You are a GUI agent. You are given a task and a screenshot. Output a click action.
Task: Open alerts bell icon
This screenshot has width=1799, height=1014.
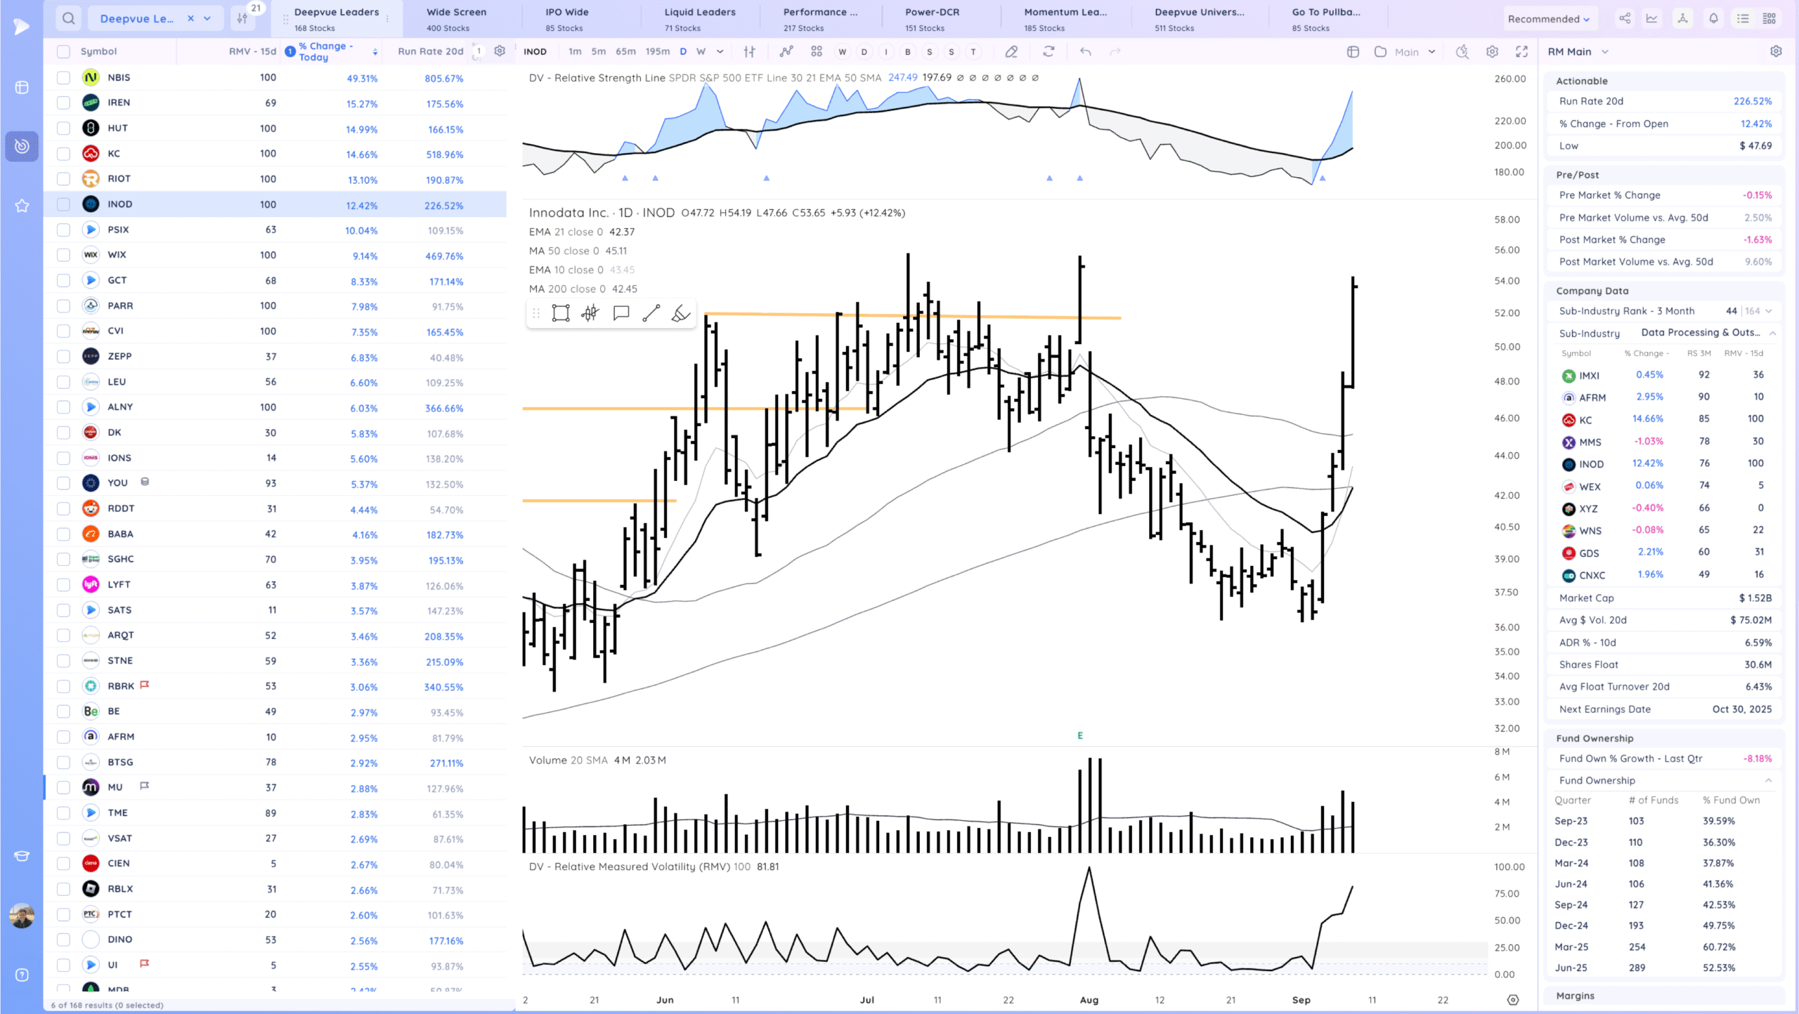[x=1713, y=19]
